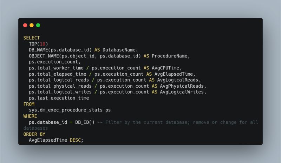The height and width of the screenshot is (163, 281).
Task: Click the green maximize dot
Action: coord(38,25)
